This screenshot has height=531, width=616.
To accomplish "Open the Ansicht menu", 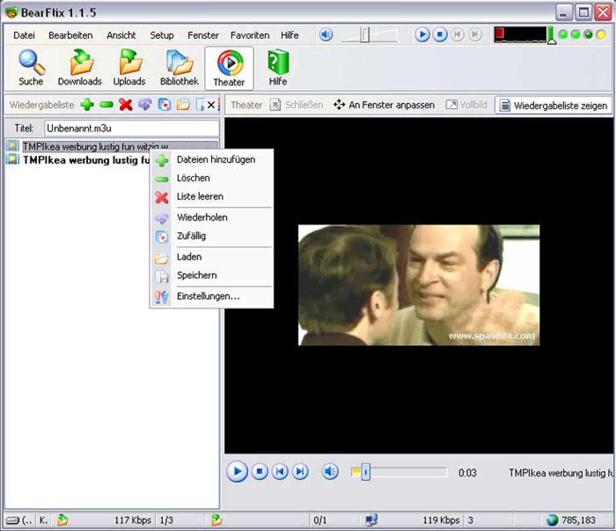I will click(x=121, y=36).
